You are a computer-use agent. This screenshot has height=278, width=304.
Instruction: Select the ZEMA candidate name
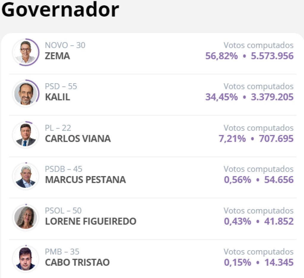[57, 56]
